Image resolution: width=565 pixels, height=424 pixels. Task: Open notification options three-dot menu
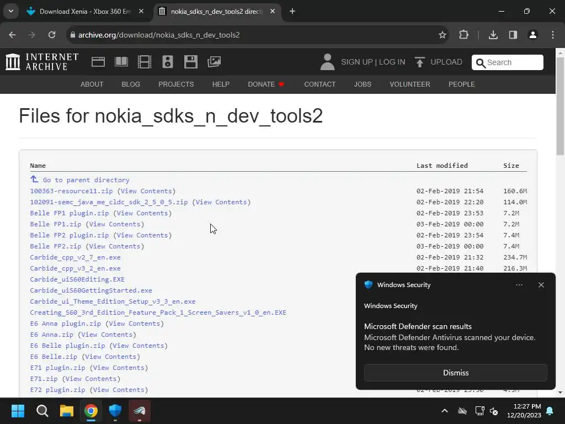(x=519, y=285)
